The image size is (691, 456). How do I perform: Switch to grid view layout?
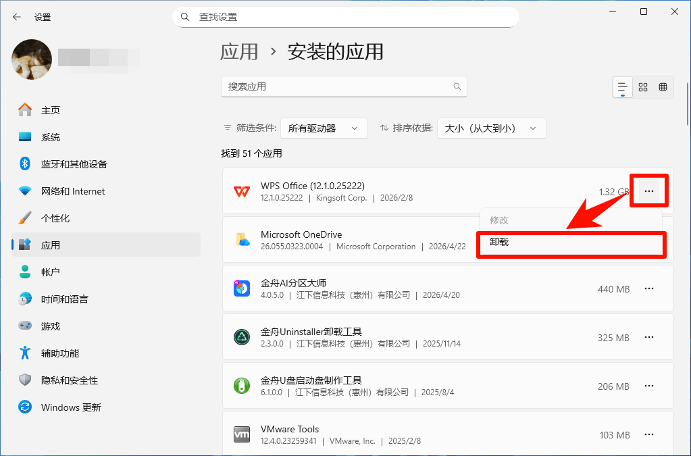point(643,87)
